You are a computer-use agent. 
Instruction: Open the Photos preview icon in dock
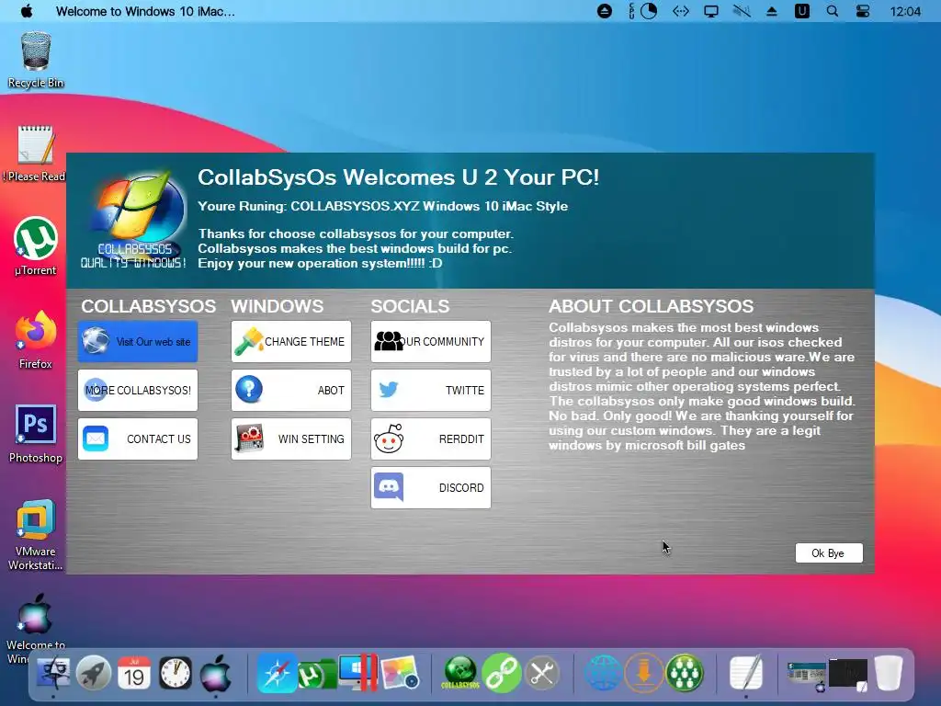[401, 673]
